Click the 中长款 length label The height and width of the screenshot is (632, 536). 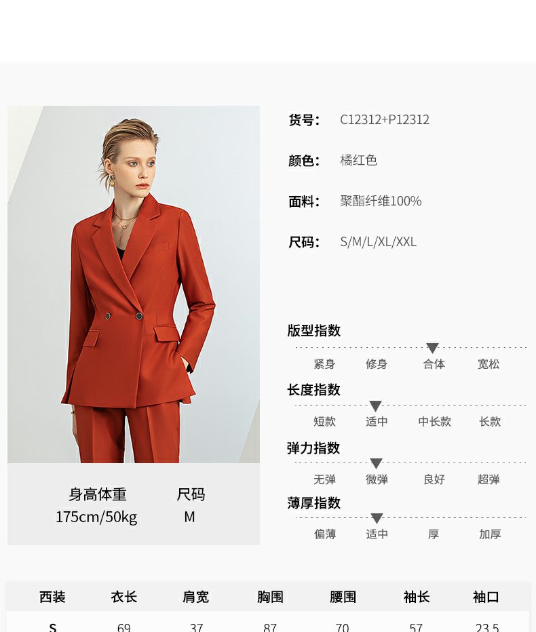434,422
